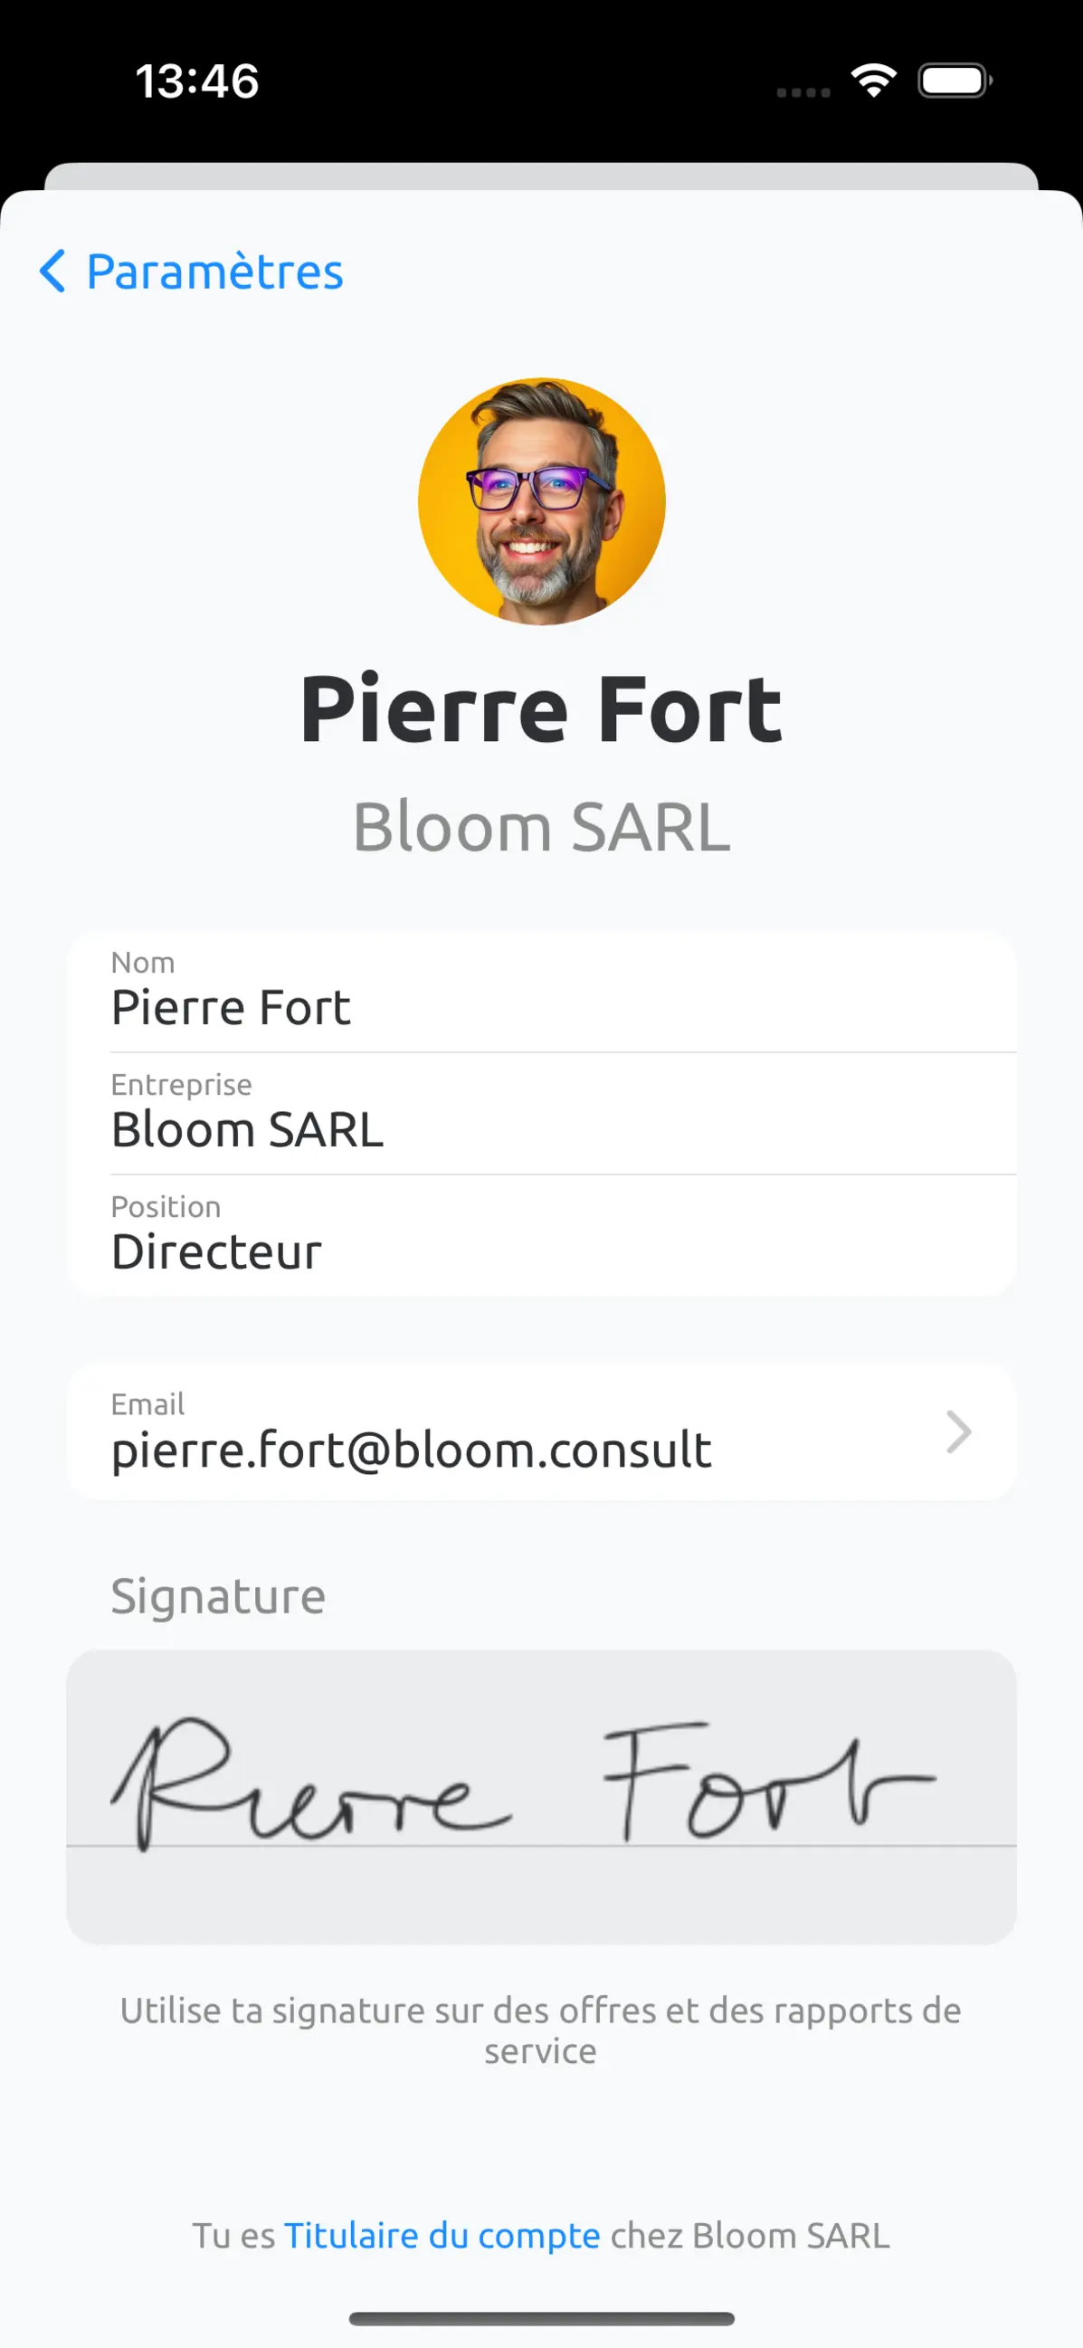Tap the home indicator bar
The image size is (1083, 2348).
(541, 2318)
